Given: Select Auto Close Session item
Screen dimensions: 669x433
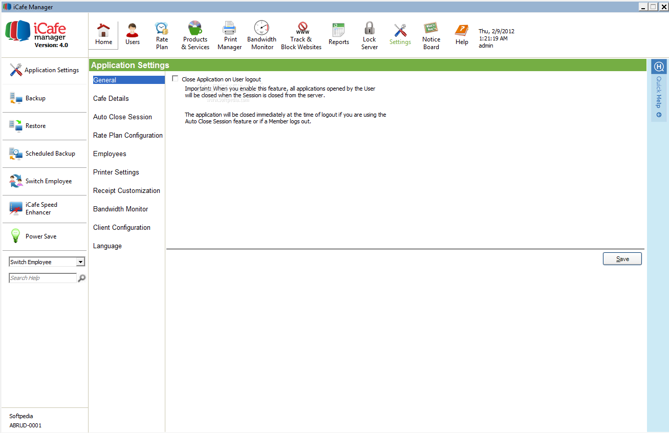Looking at the screenshot, I should tap(122, 117).
